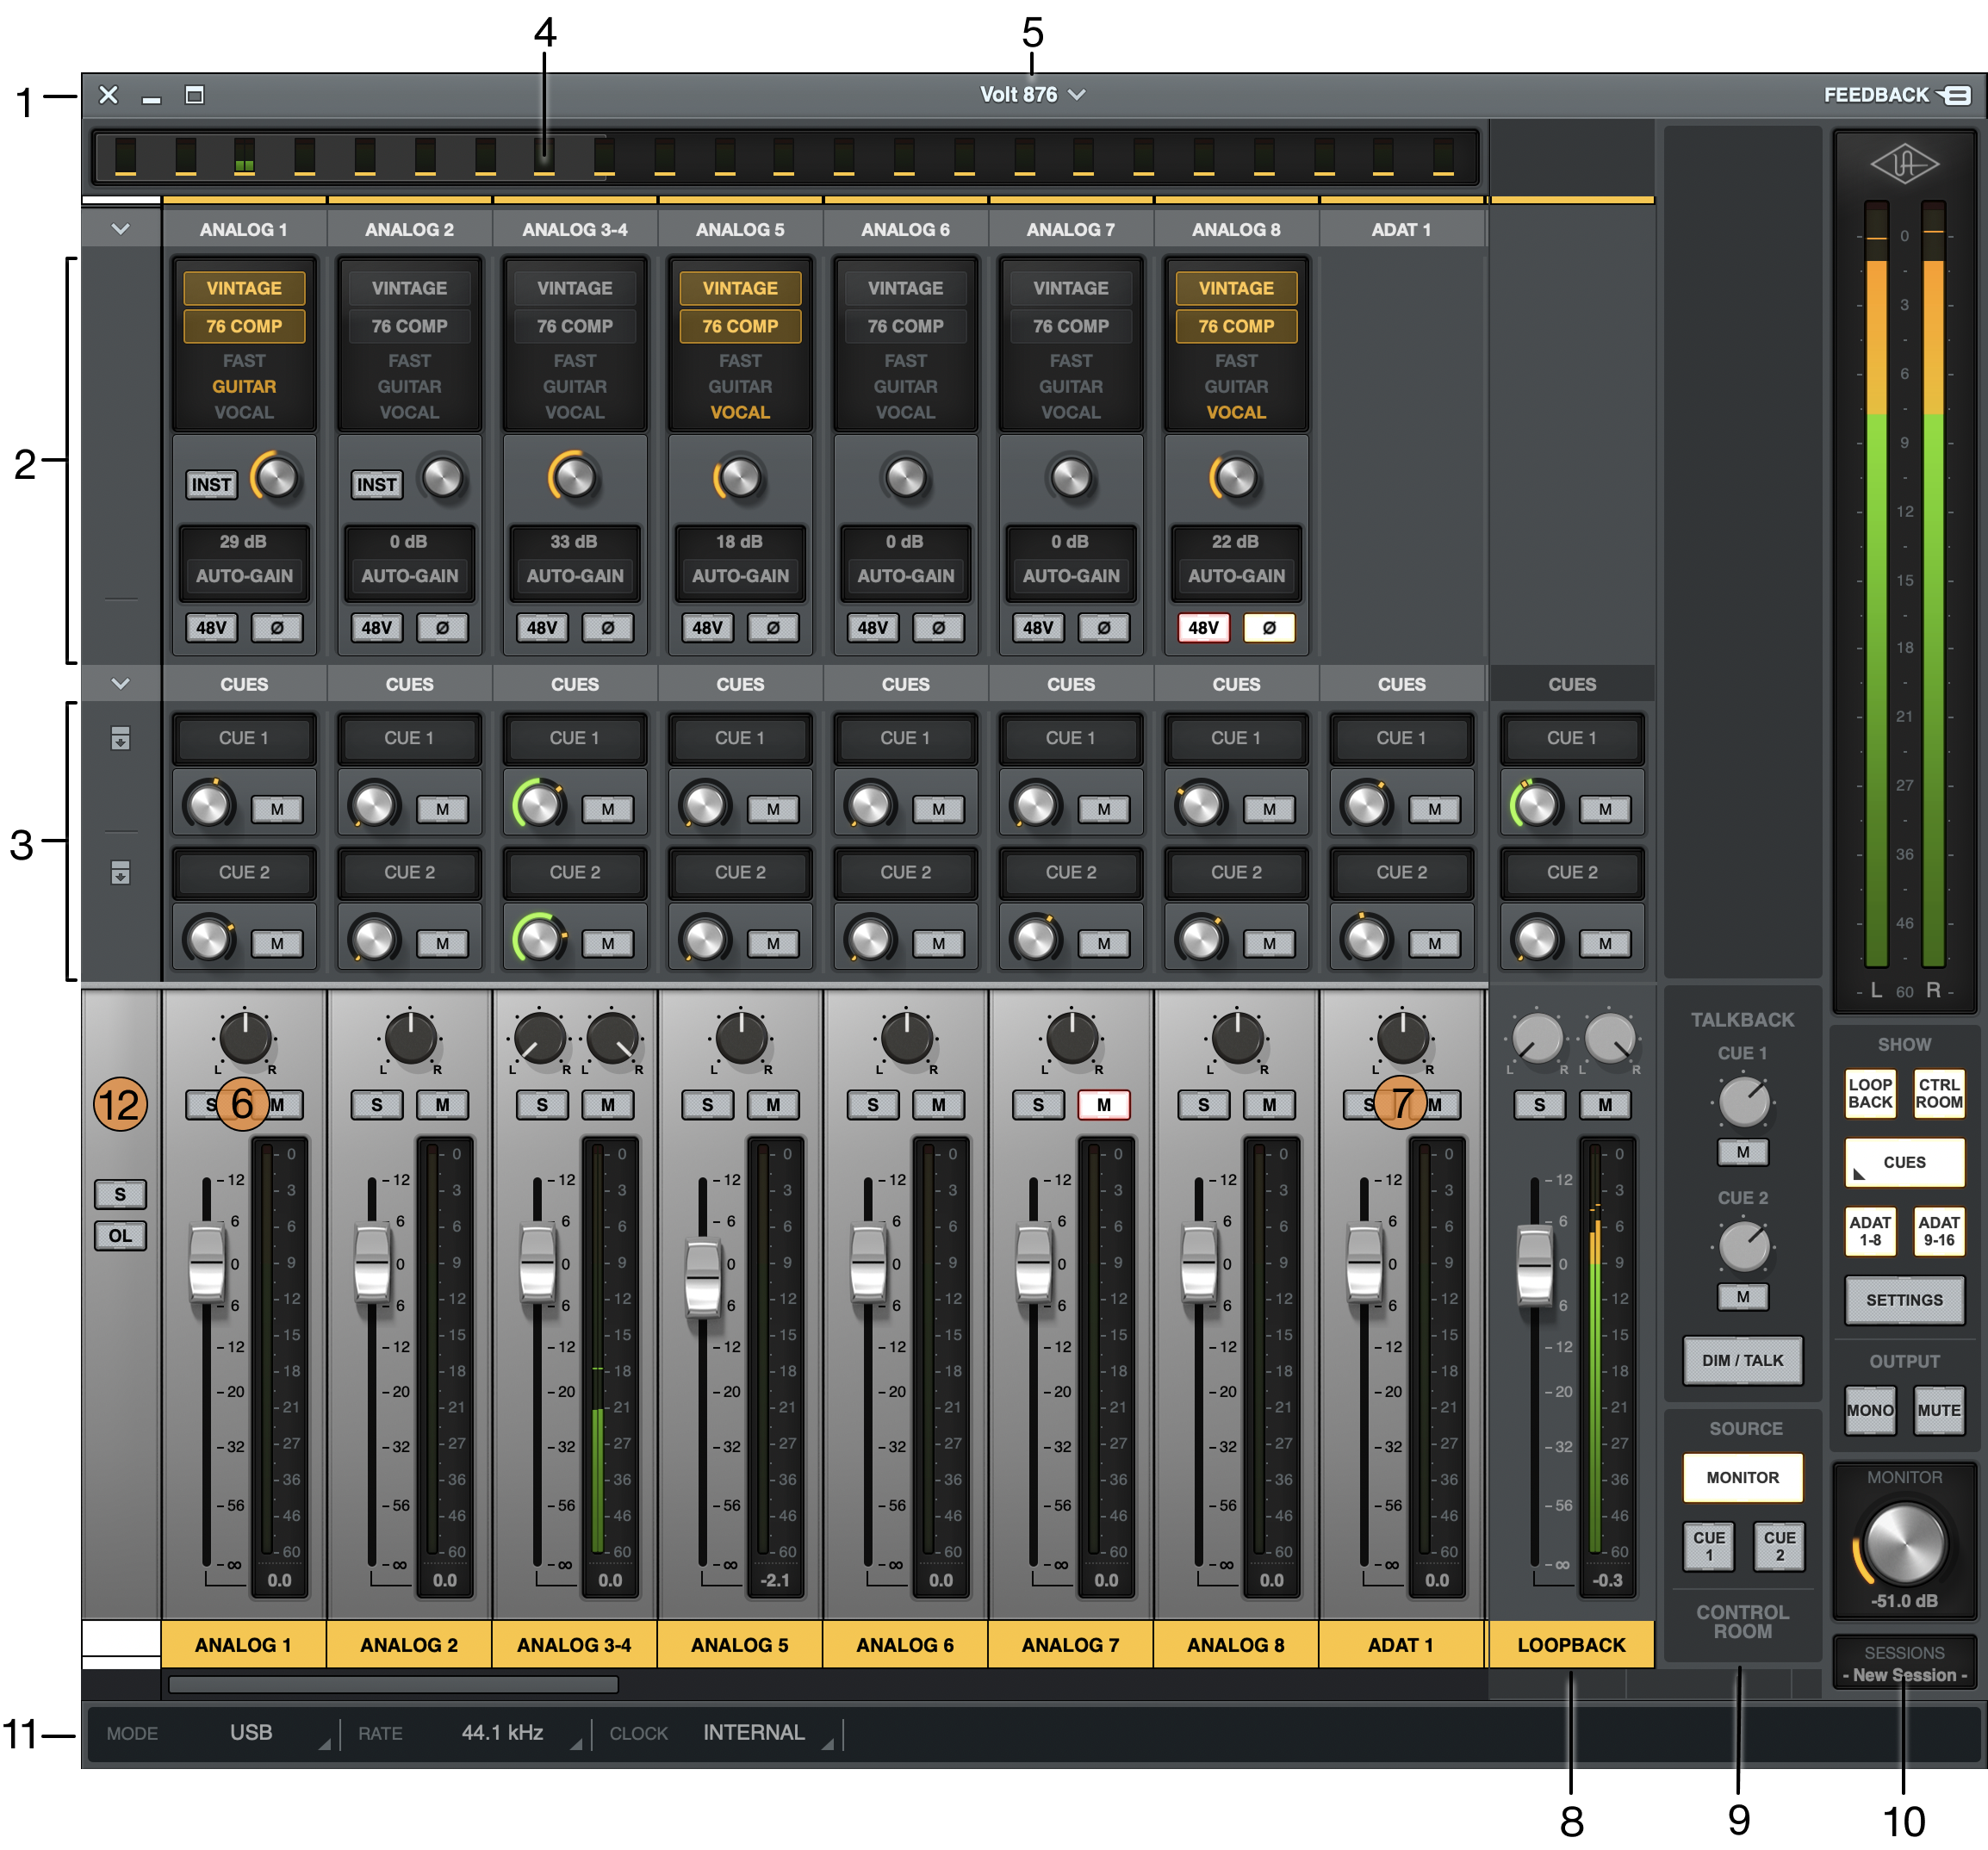Click the Analog 5 channel fader

[x=702, y=1277]
